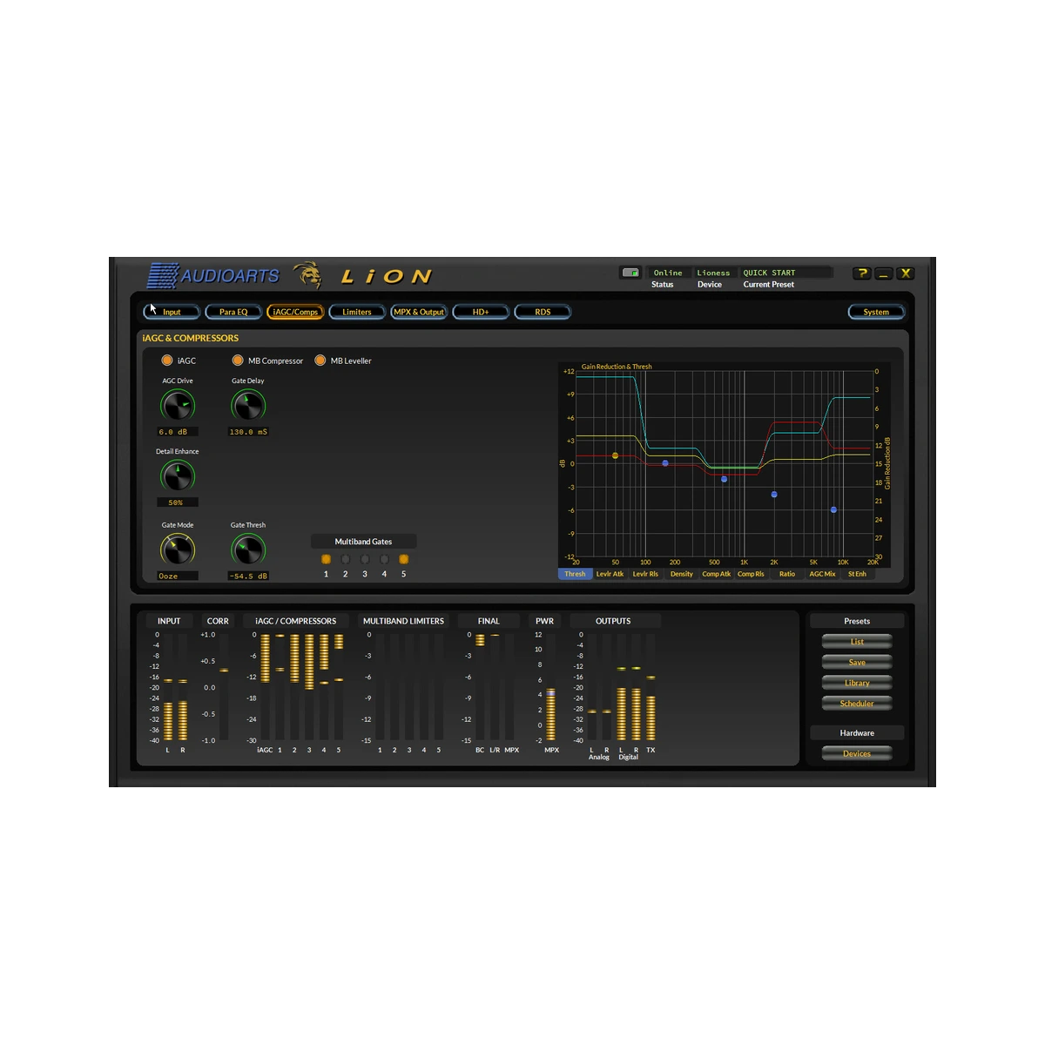Click the Lioness device field

click(x=714, y=273)
